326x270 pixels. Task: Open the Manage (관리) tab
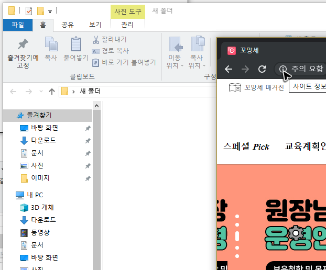[127, 25]
